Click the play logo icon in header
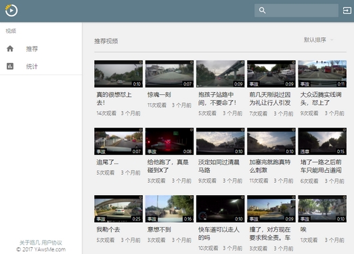 click(12, 10)
